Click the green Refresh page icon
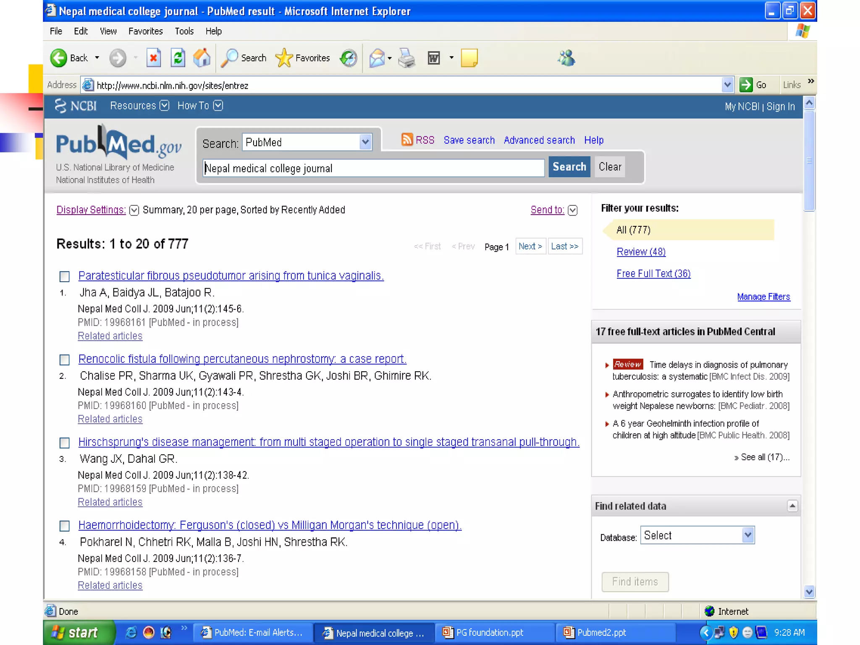 point(178,58)
